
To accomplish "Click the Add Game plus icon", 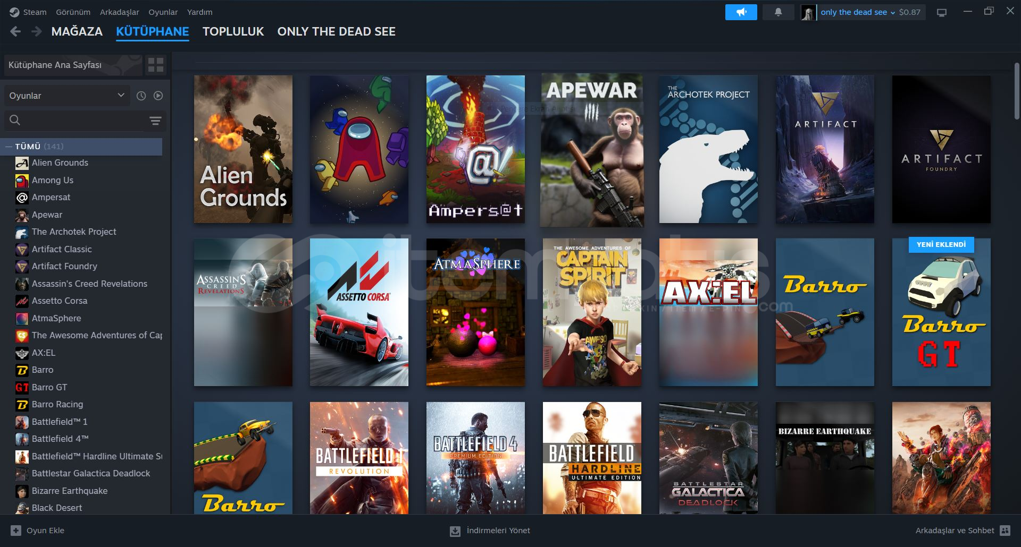I will coord(16,531).
